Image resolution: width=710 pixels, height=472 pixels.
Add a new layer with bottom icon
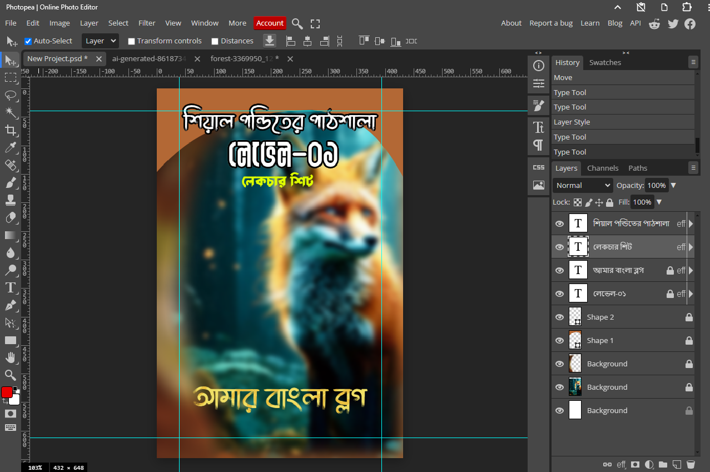pos(677,464)
